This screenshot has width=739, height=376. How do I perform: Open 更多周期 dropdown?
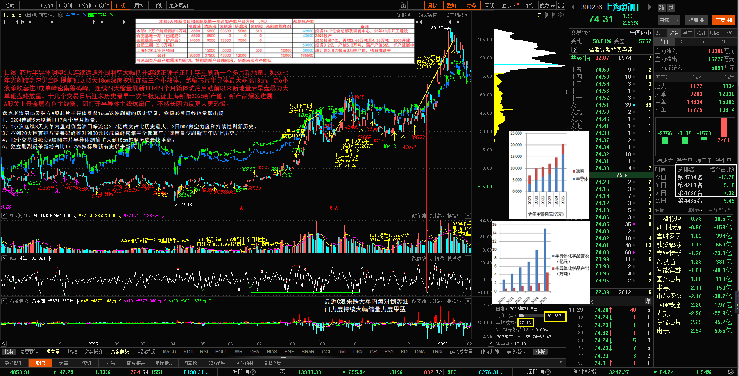click(181, 5)
